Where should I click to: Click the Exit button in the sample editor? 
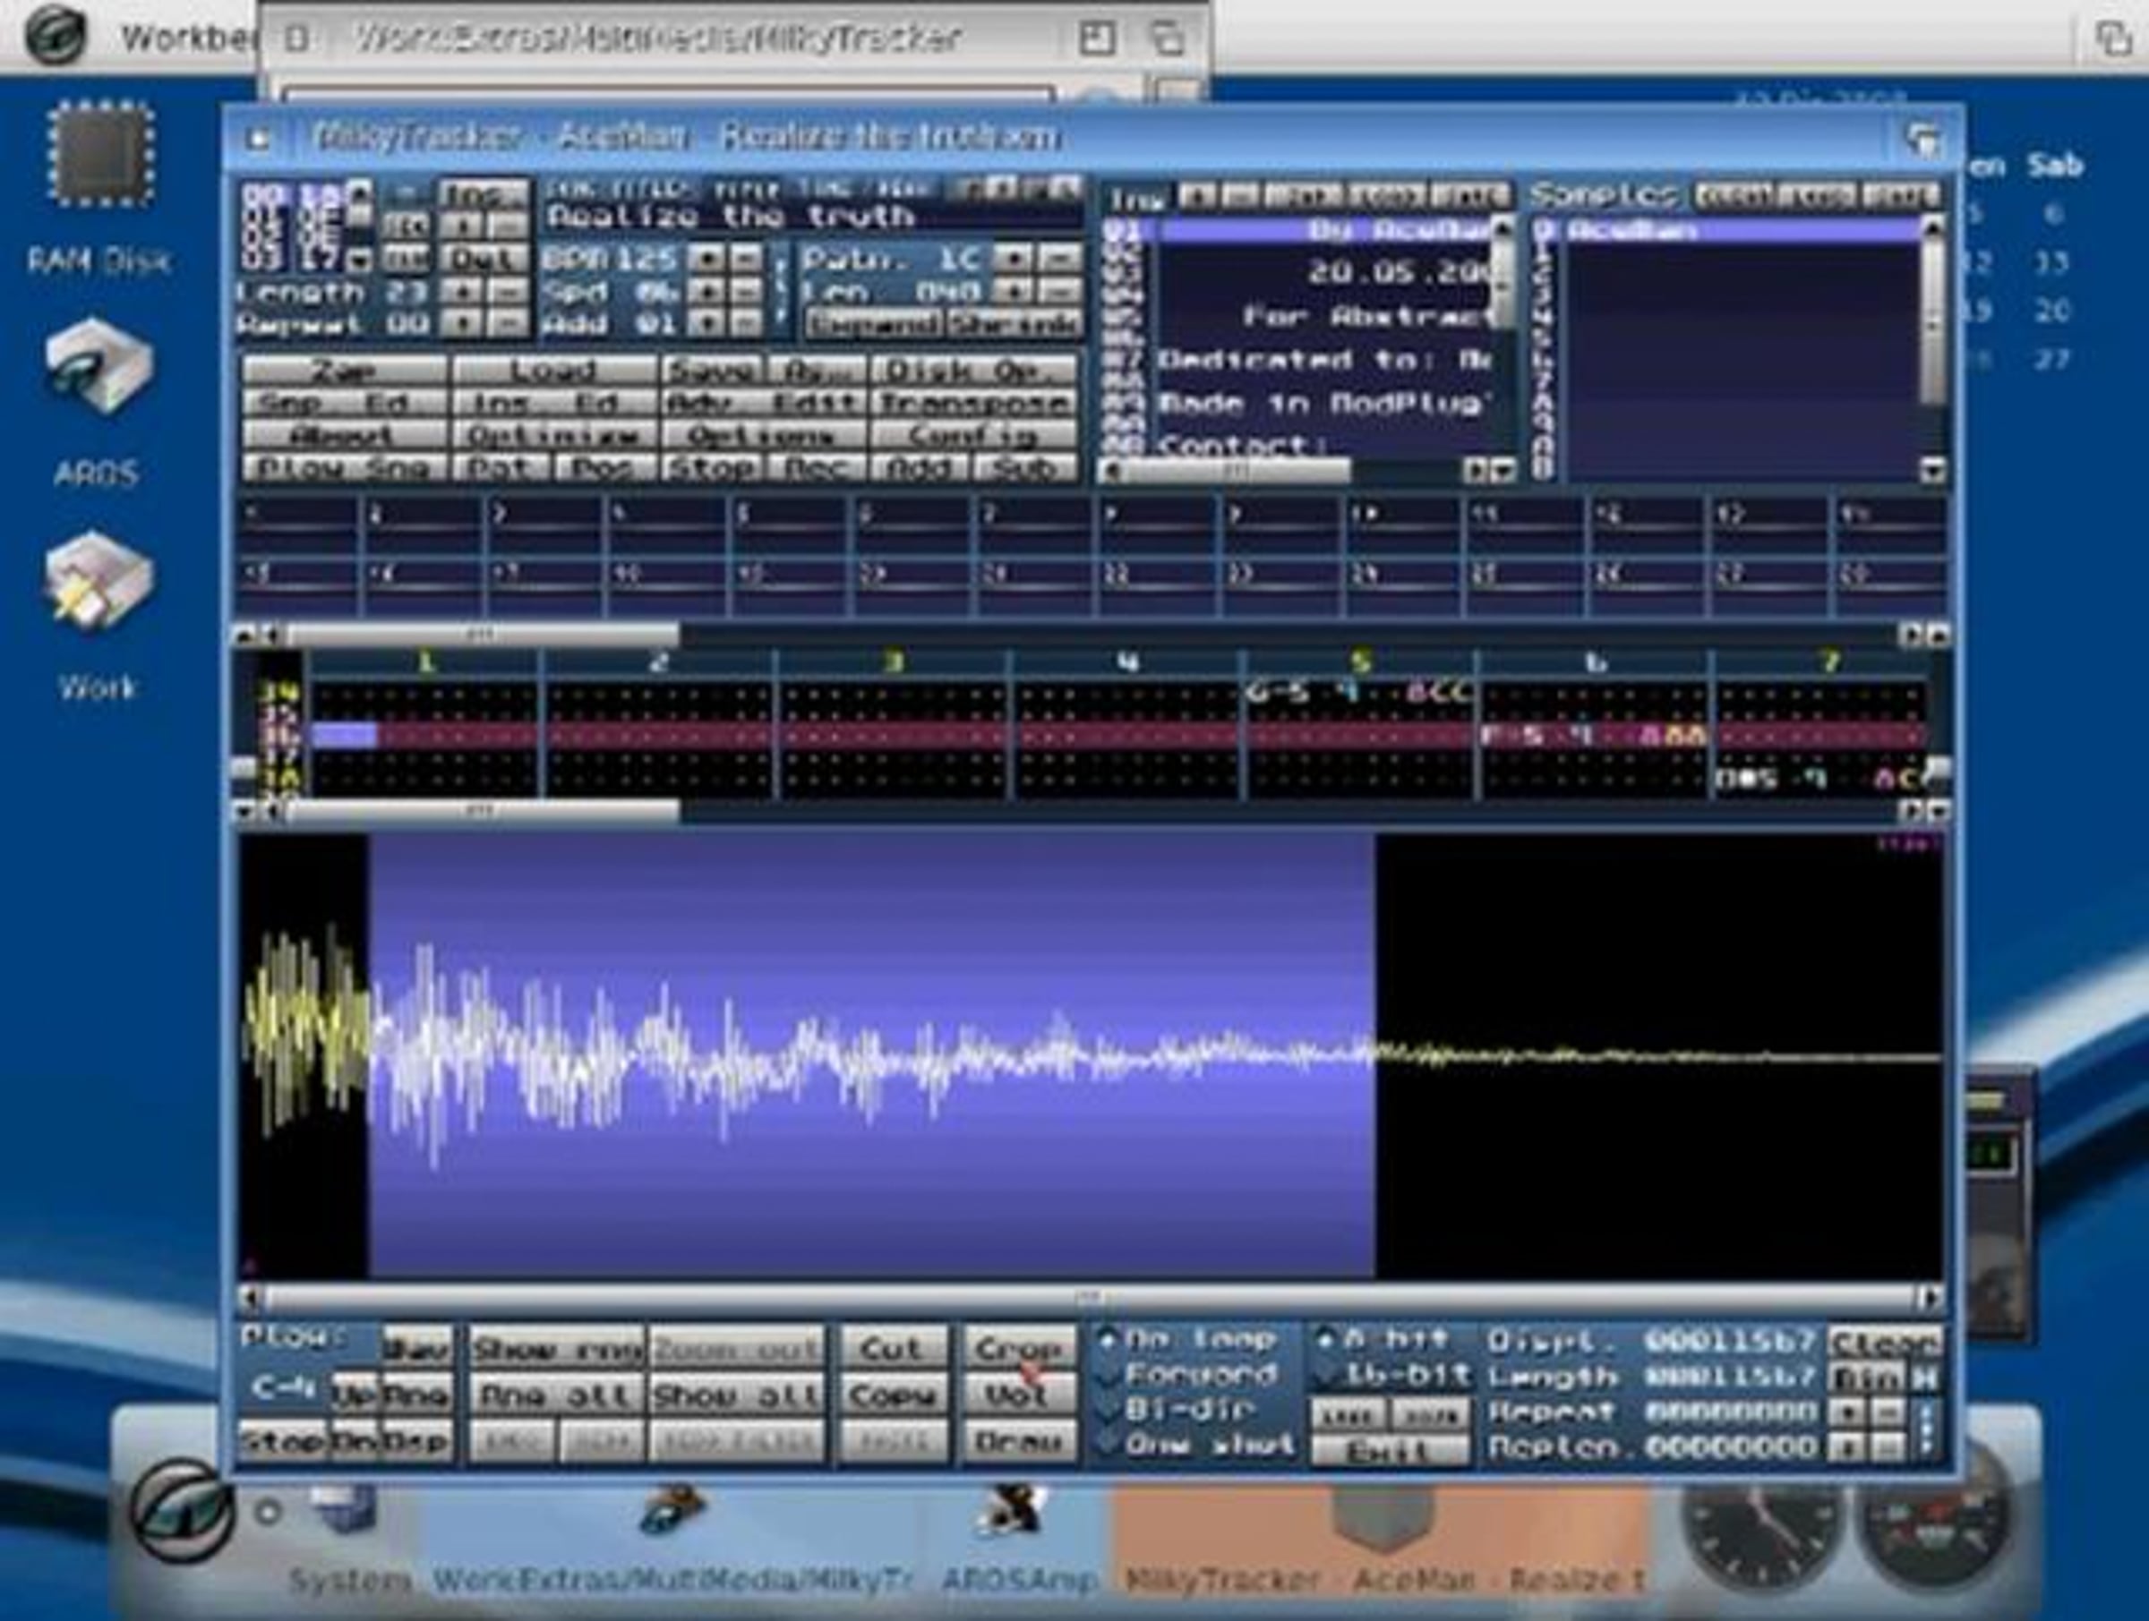(1390, 1451)
